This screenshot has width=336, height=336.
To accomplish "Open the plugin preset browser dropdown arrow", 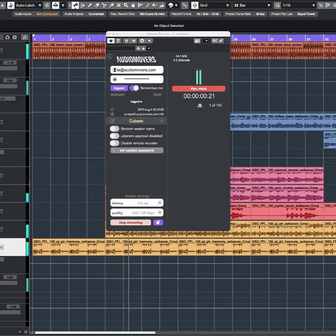I will [x=149, y=49].
